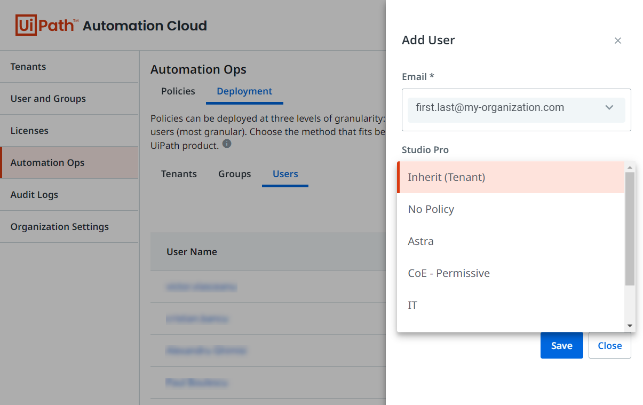Switch to the Groups sub-tab
The height and width of the screenshot is (405, 643).
[234, 174]
